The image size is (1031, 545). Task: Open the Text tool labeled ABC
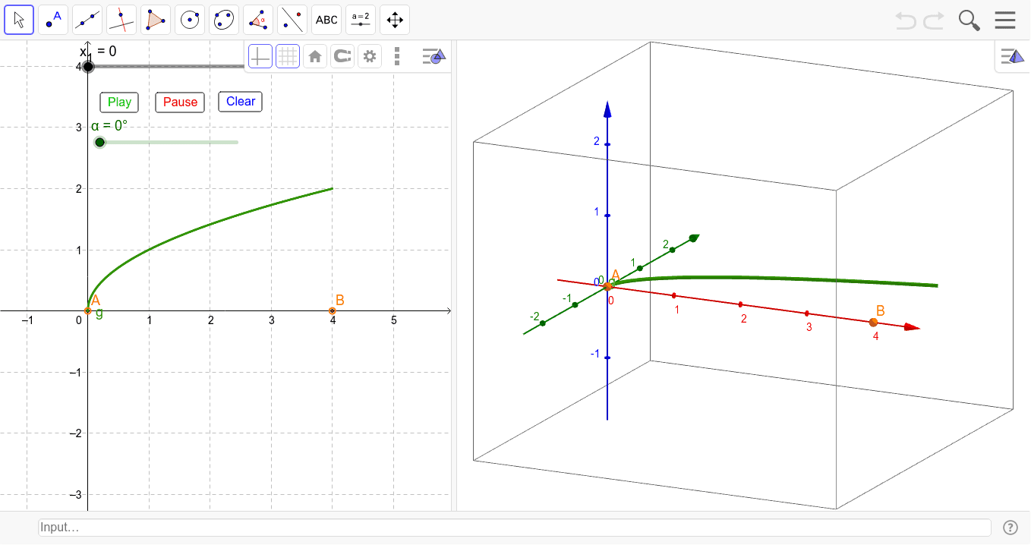click(326, 19)
